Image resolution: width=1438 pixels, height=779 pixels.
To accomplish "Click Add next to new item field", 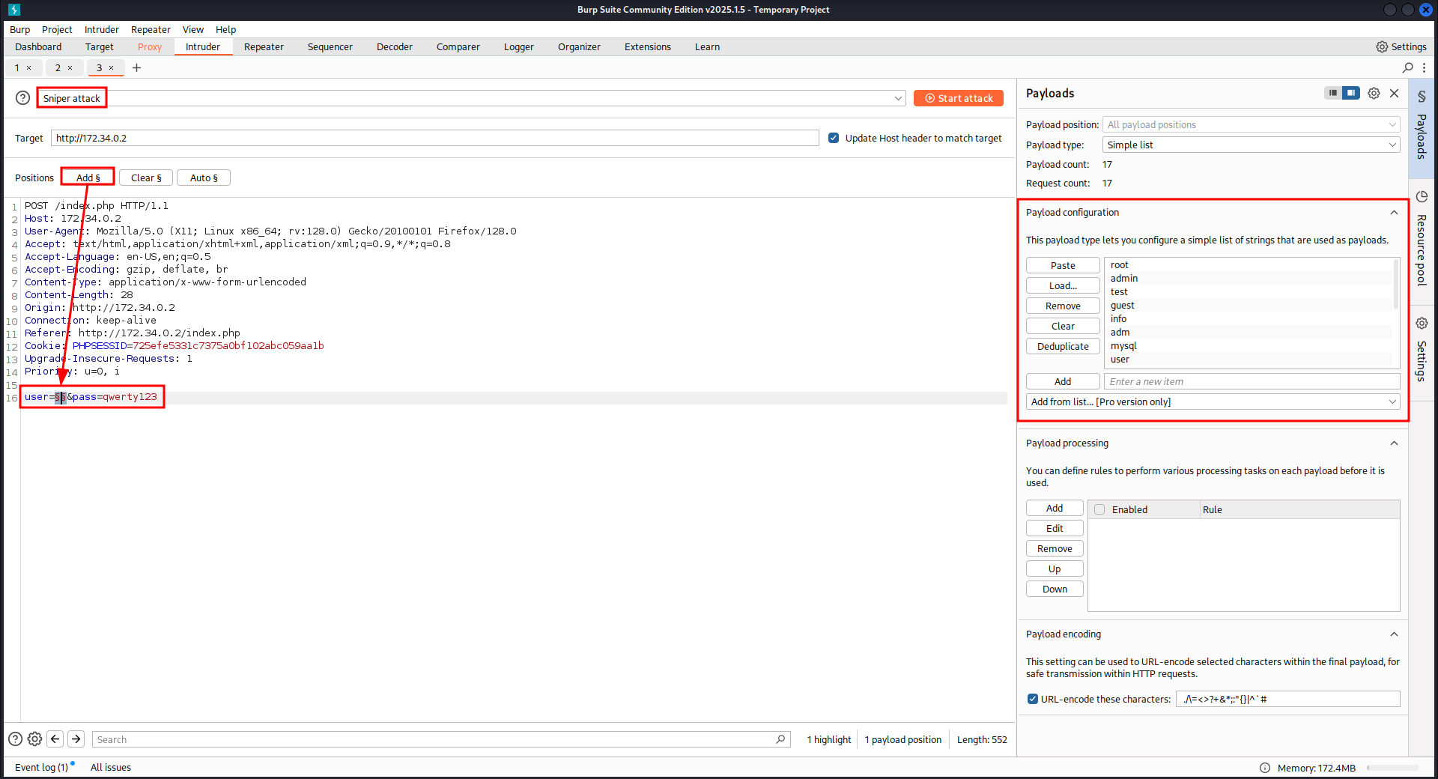I will click(x=1063, y=381).
